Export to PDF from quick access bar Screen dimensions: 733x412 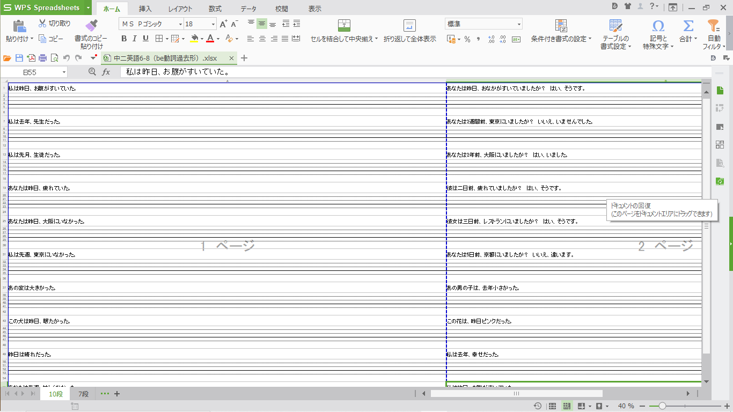(x=31, y=58)
